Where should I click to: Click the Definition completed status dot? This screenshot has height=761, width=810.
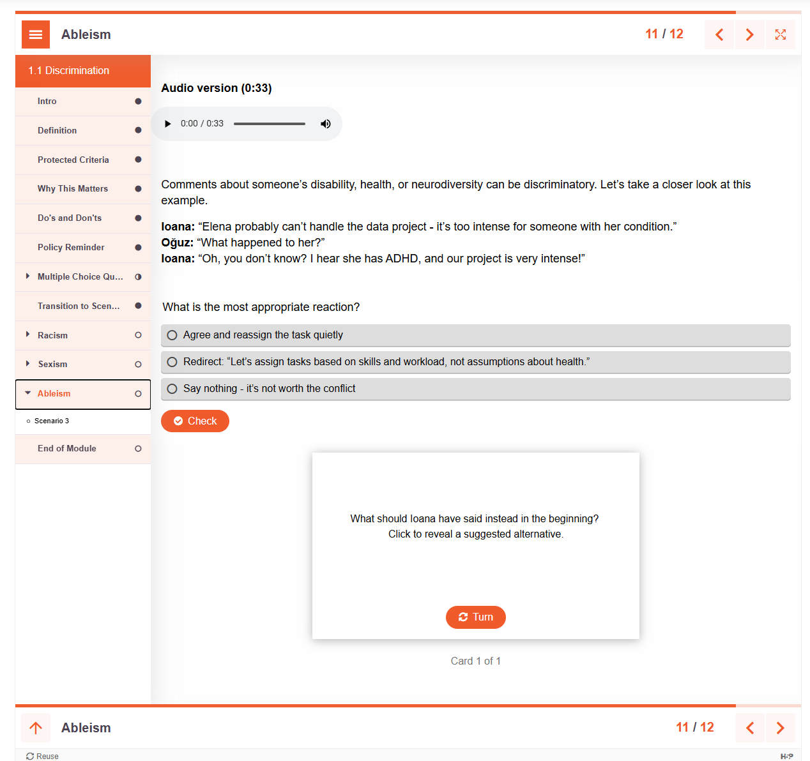[x=138, y=130]
